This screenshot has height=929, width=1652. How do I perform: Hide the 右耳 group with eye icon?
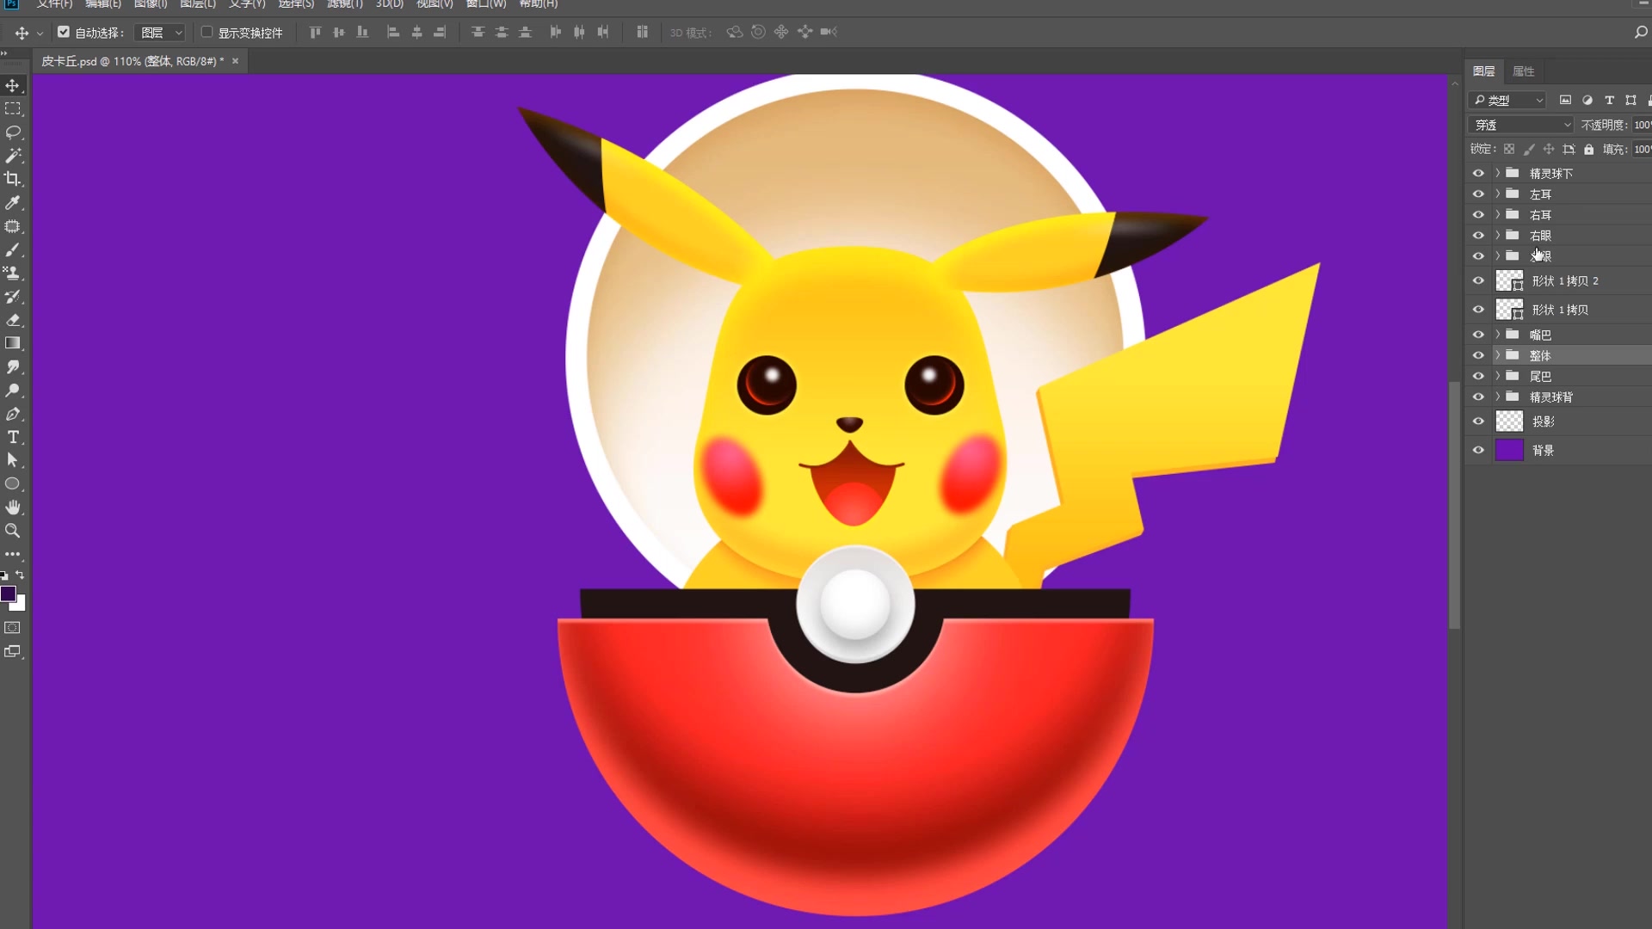click(x=1478, y=214)
